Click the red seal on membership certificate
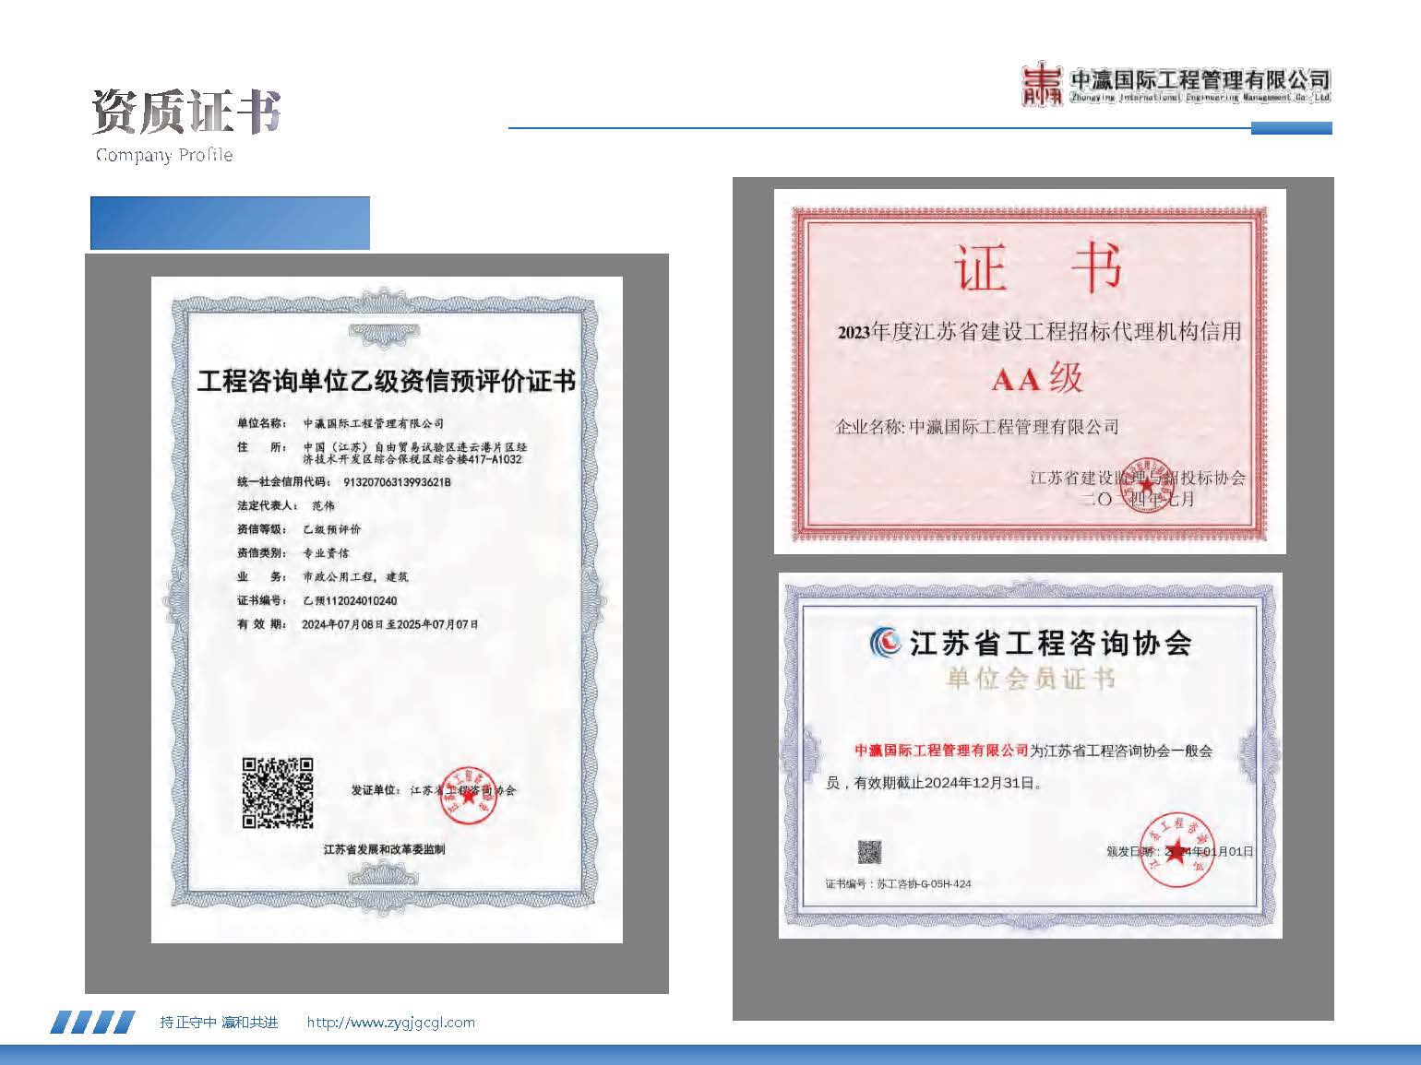This screenshot has height=1065, width=1421. pos(1176,850)
